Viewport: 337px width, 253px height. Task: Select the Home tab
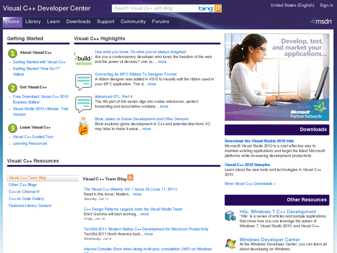click(x=13, y=22)
